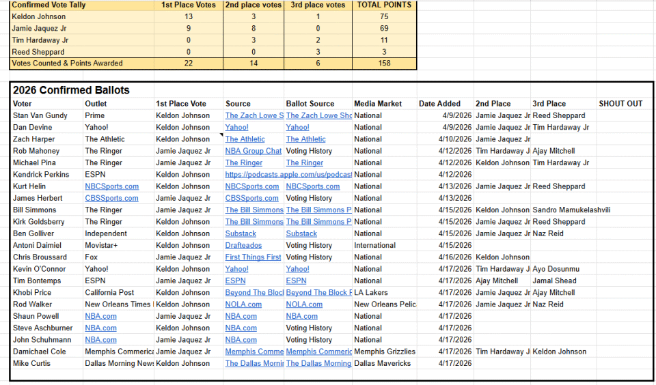
Task: Open NOLA.com ballot source link for Rod Walker
Action: click(x=304, y=304)
